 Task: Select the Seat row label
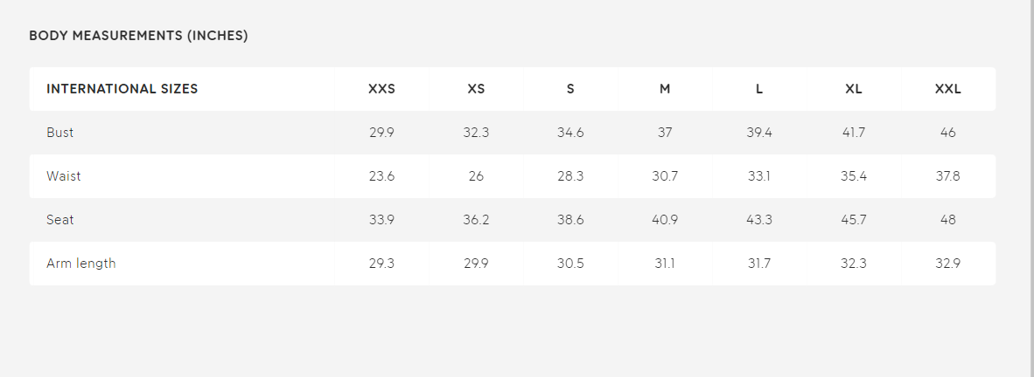[60, 220]
